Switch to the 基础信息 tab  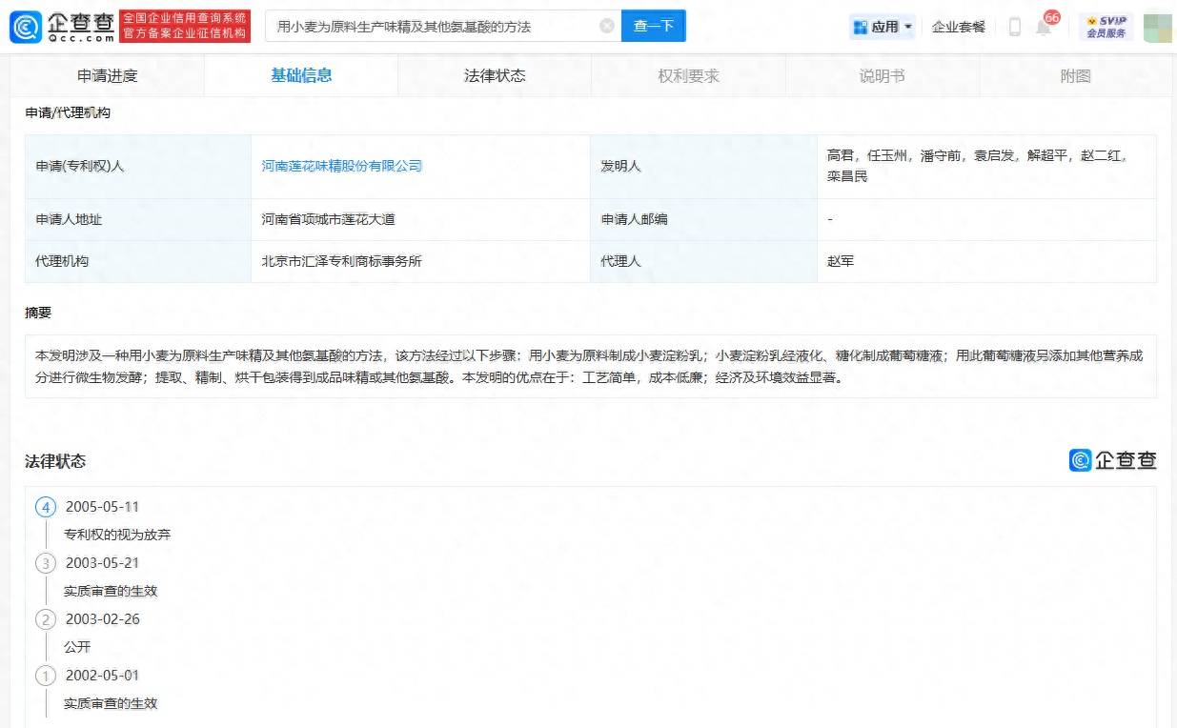[301, 76]
